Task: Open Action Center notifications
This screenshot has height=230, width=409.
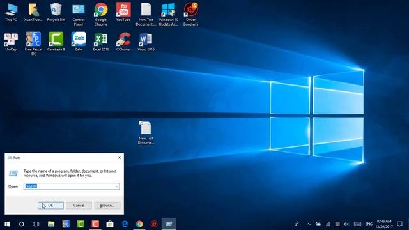Action: (x=399, y=224)
